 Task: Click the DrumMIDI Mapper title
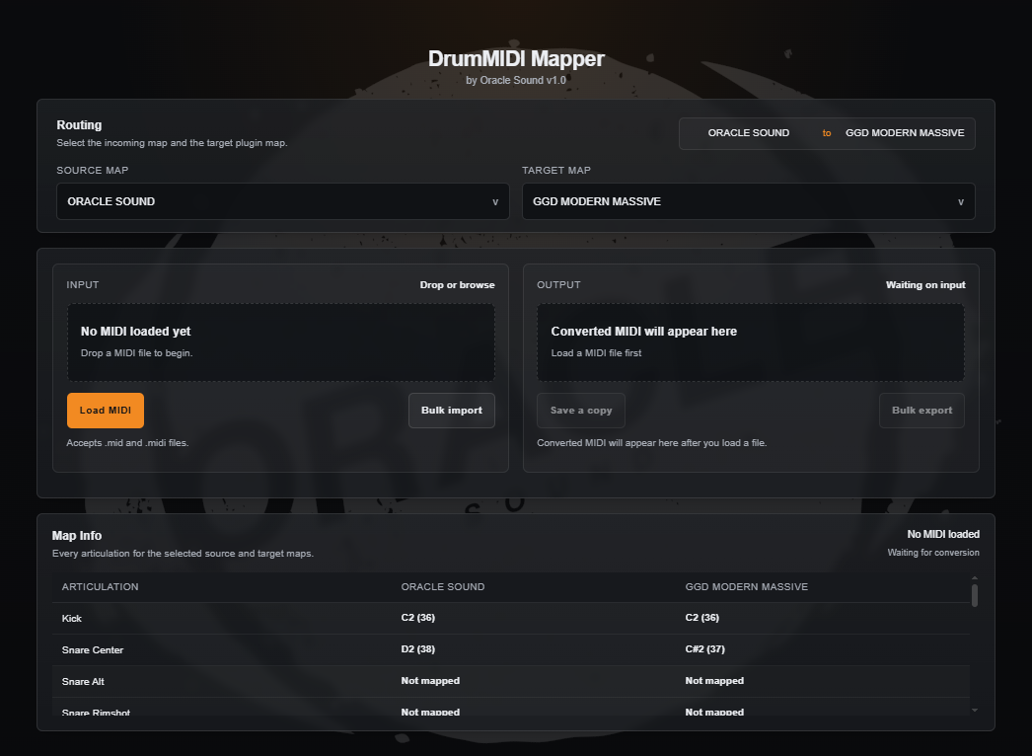(516, 59)
